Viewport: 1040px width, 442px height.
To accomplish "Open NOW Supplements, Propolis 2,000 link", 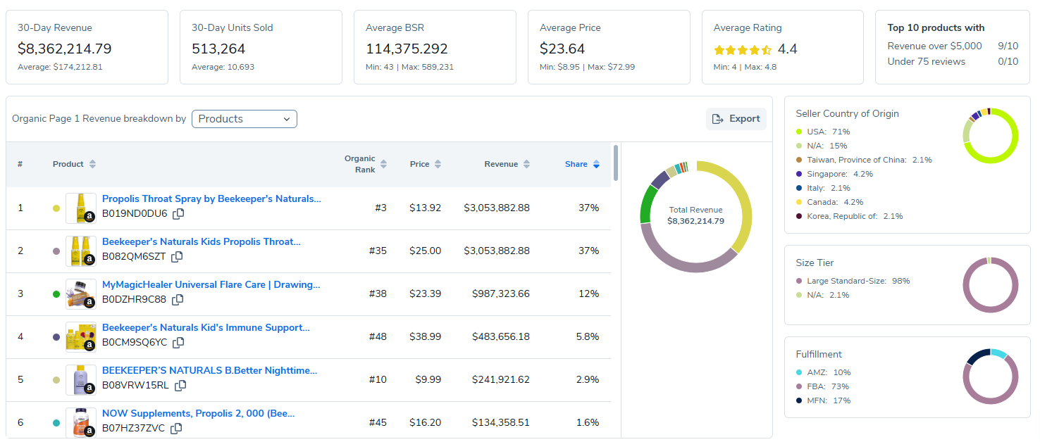I will click(199, 414).
